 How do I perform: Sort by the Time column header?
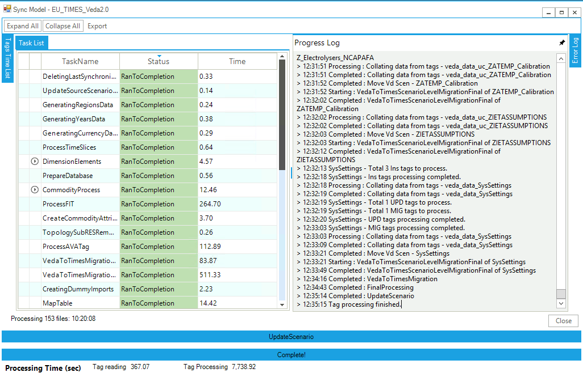click(x=237, y=61)
